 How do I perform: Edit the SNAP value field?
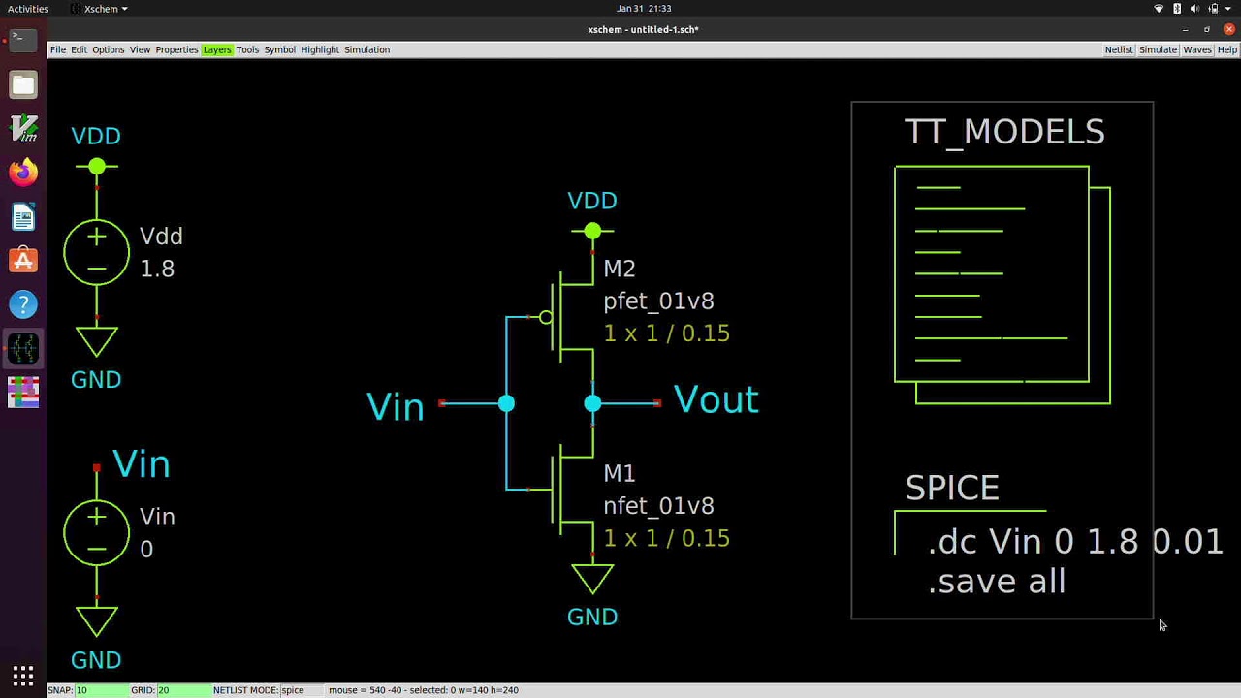point(102,690)
